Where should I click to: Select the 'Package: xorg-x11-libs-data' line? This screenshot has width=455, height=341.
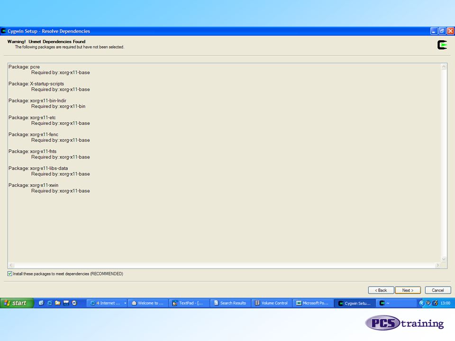click(38, 168)
